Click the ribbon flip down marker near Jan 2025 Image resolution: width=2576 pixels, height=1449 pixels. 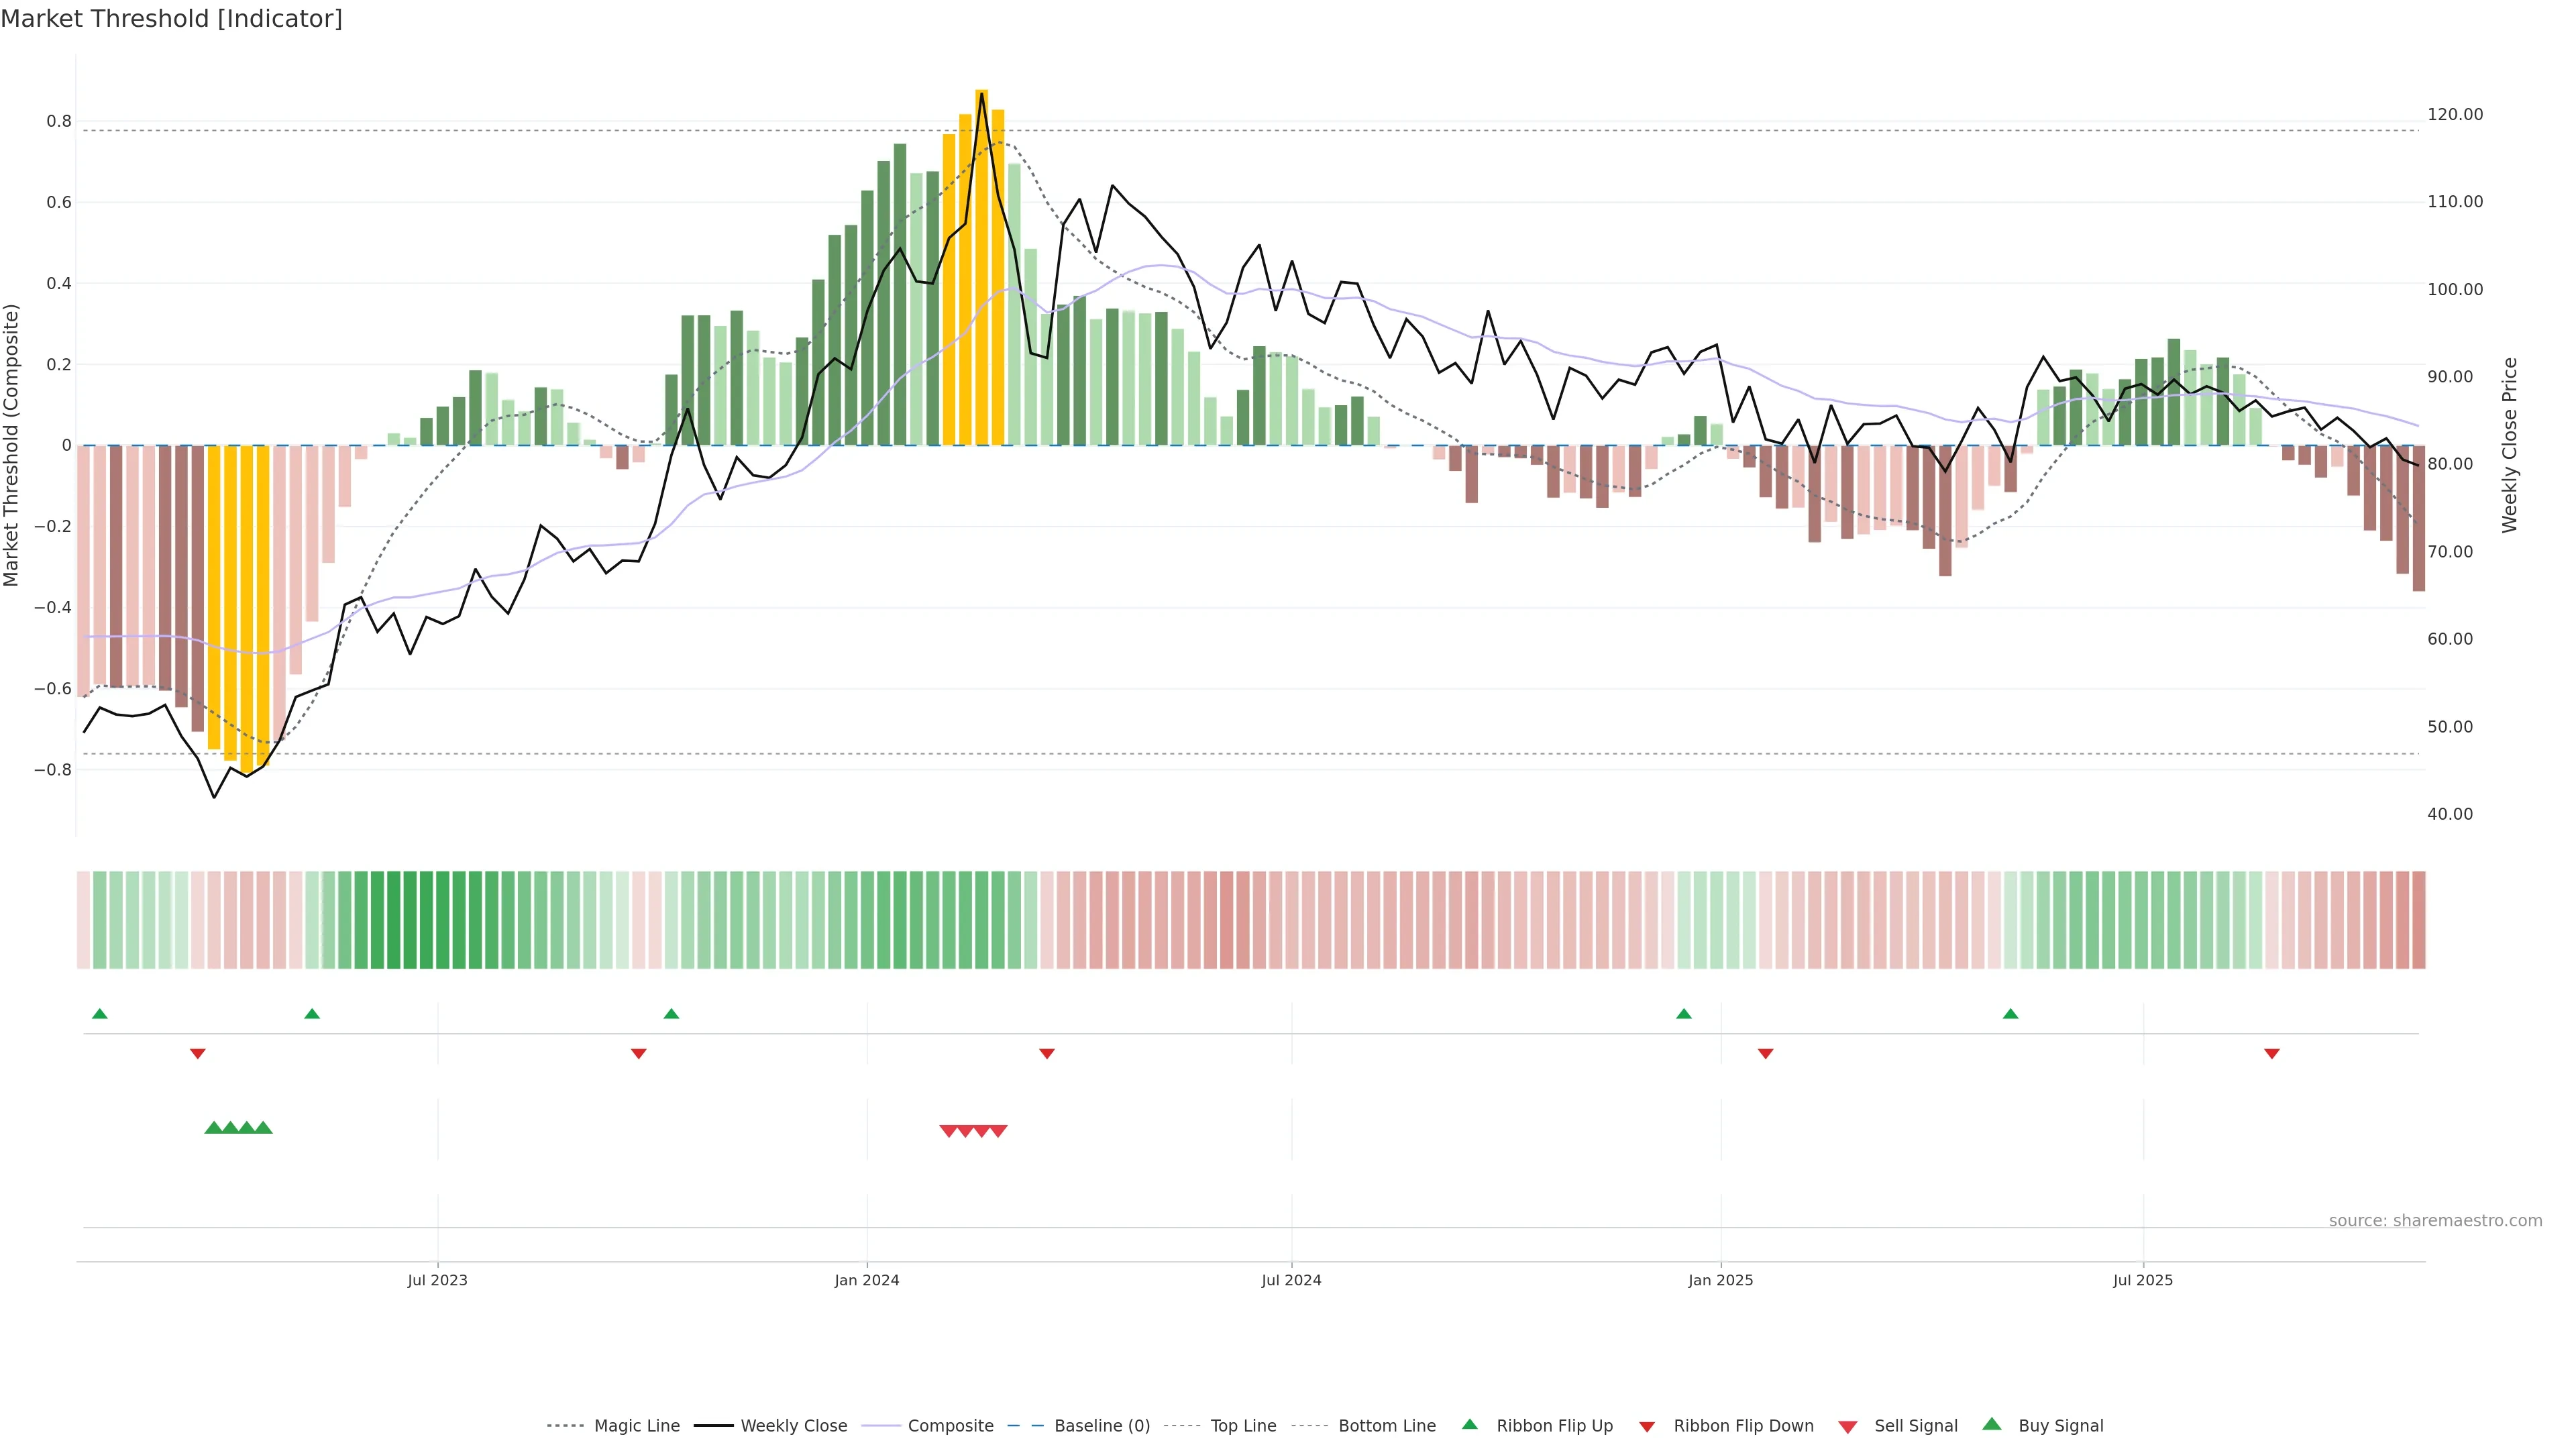(x=1765, y=1054)
